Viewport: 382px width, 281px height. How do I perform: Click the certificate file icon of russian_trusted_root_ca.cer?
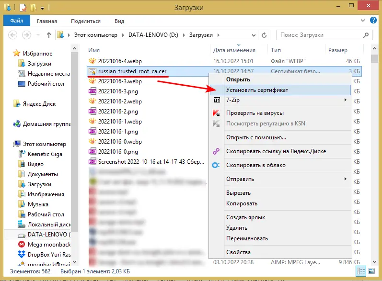coord(93,71)
